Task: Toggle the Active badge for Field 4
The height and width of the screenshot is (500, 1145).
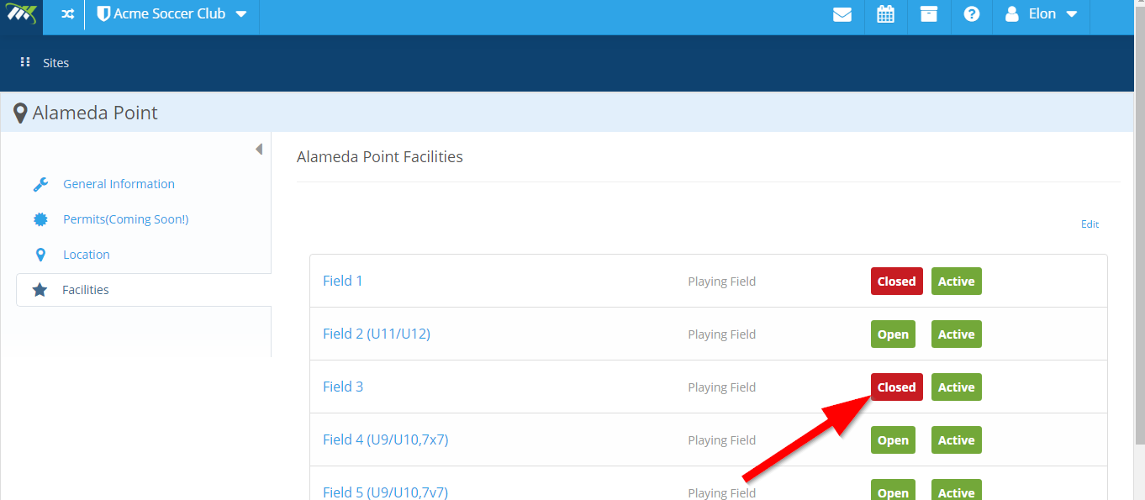Action: pyautogui.click(x=956, y=440)
